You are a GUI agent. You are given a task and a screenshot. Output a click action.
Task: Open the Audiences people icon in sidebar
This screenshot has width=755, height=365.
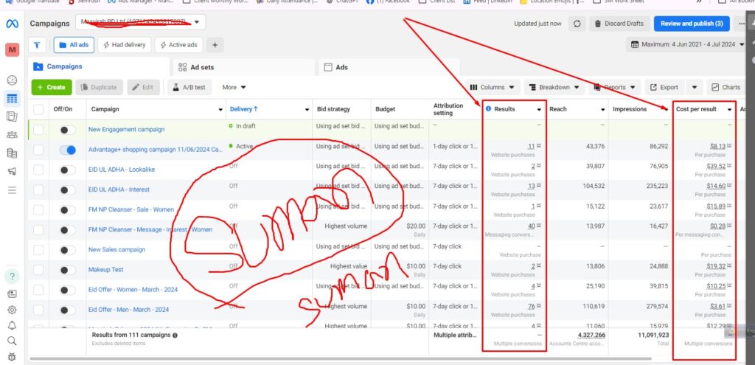click(12, 135)
